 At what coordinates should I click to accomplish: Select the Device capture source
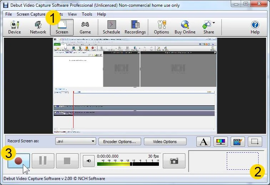coord(14,27)
